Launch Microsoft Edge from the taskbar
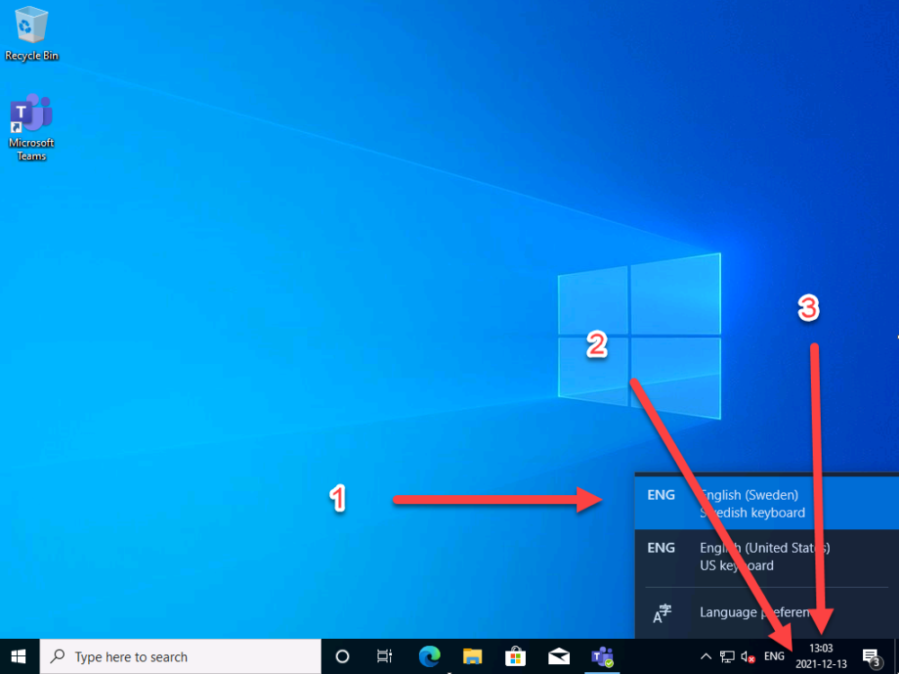Image resolution: width=899 pixels, height=674 pixels. 429,656
